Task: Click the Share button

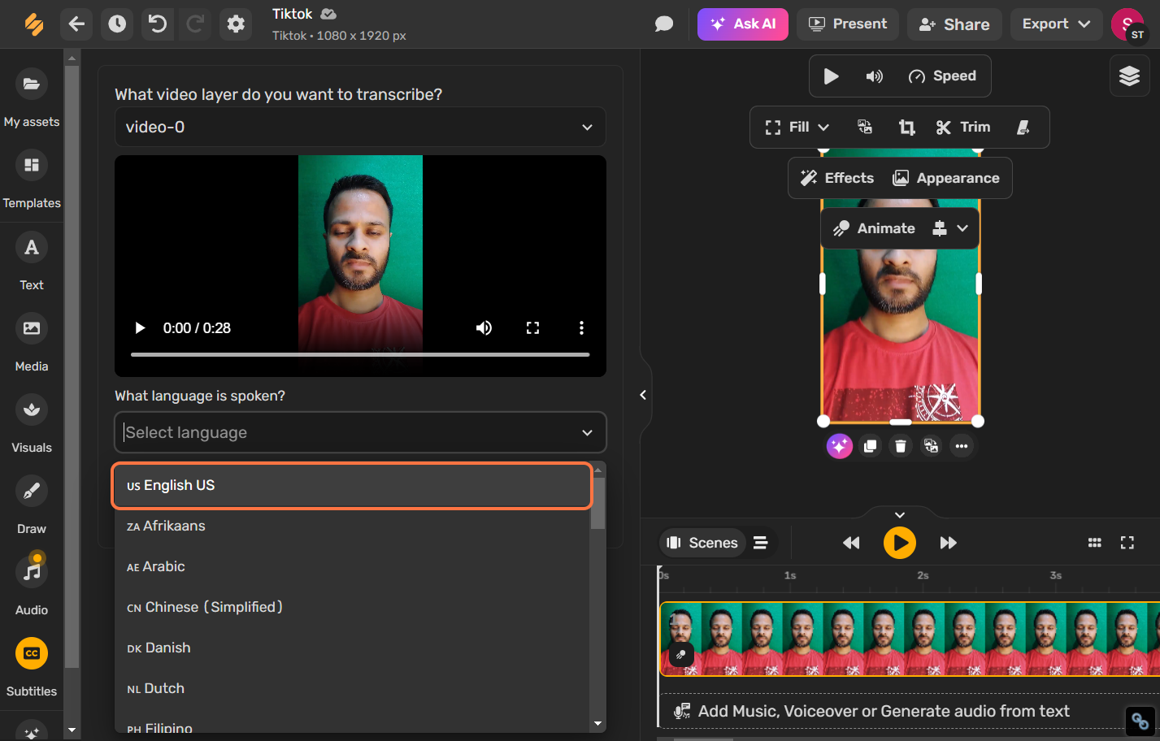Action: [x=954, y=24]
